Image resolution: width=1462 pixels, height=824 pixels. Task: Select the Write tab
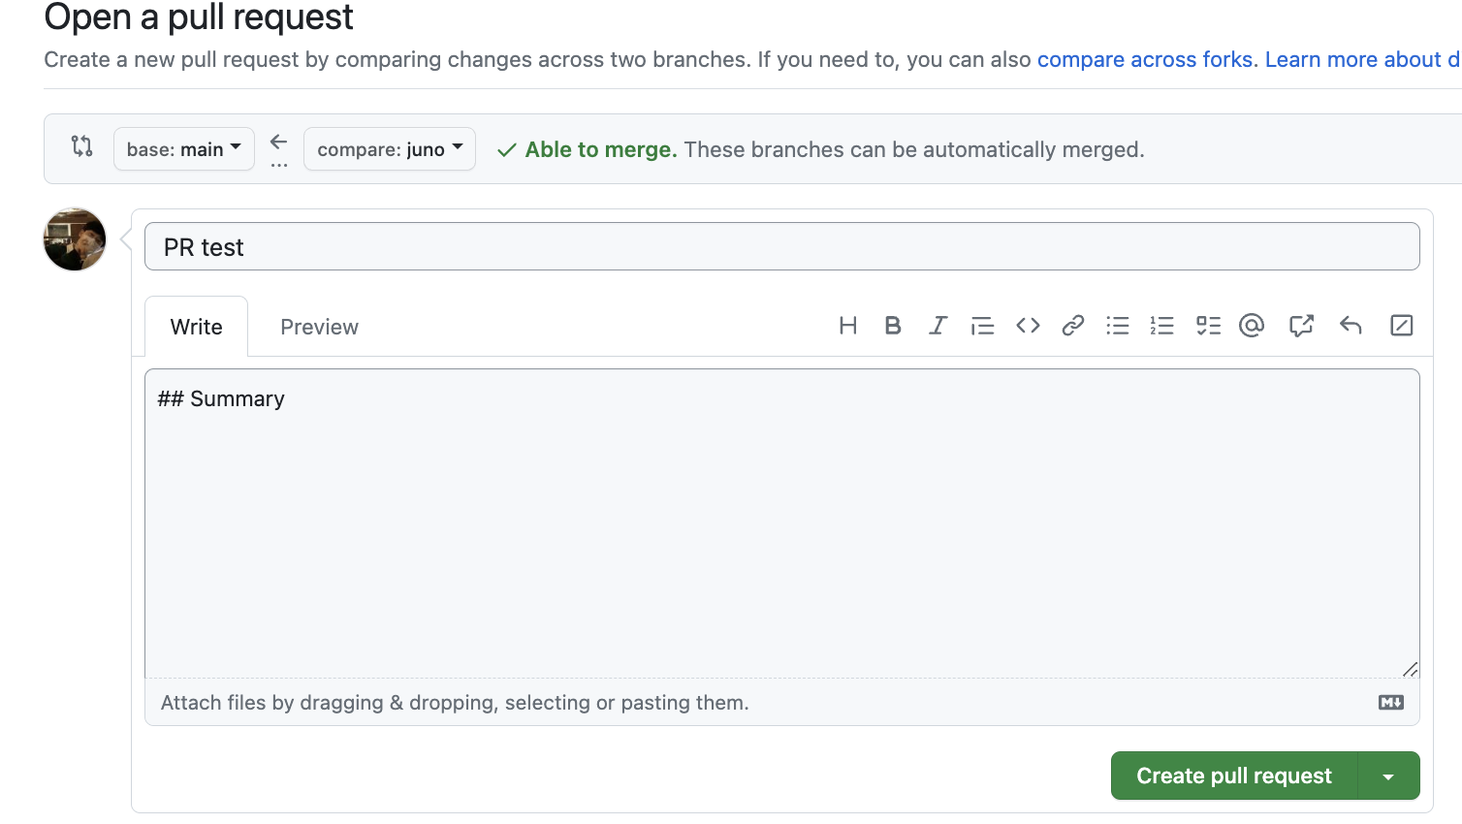(197, 328)
